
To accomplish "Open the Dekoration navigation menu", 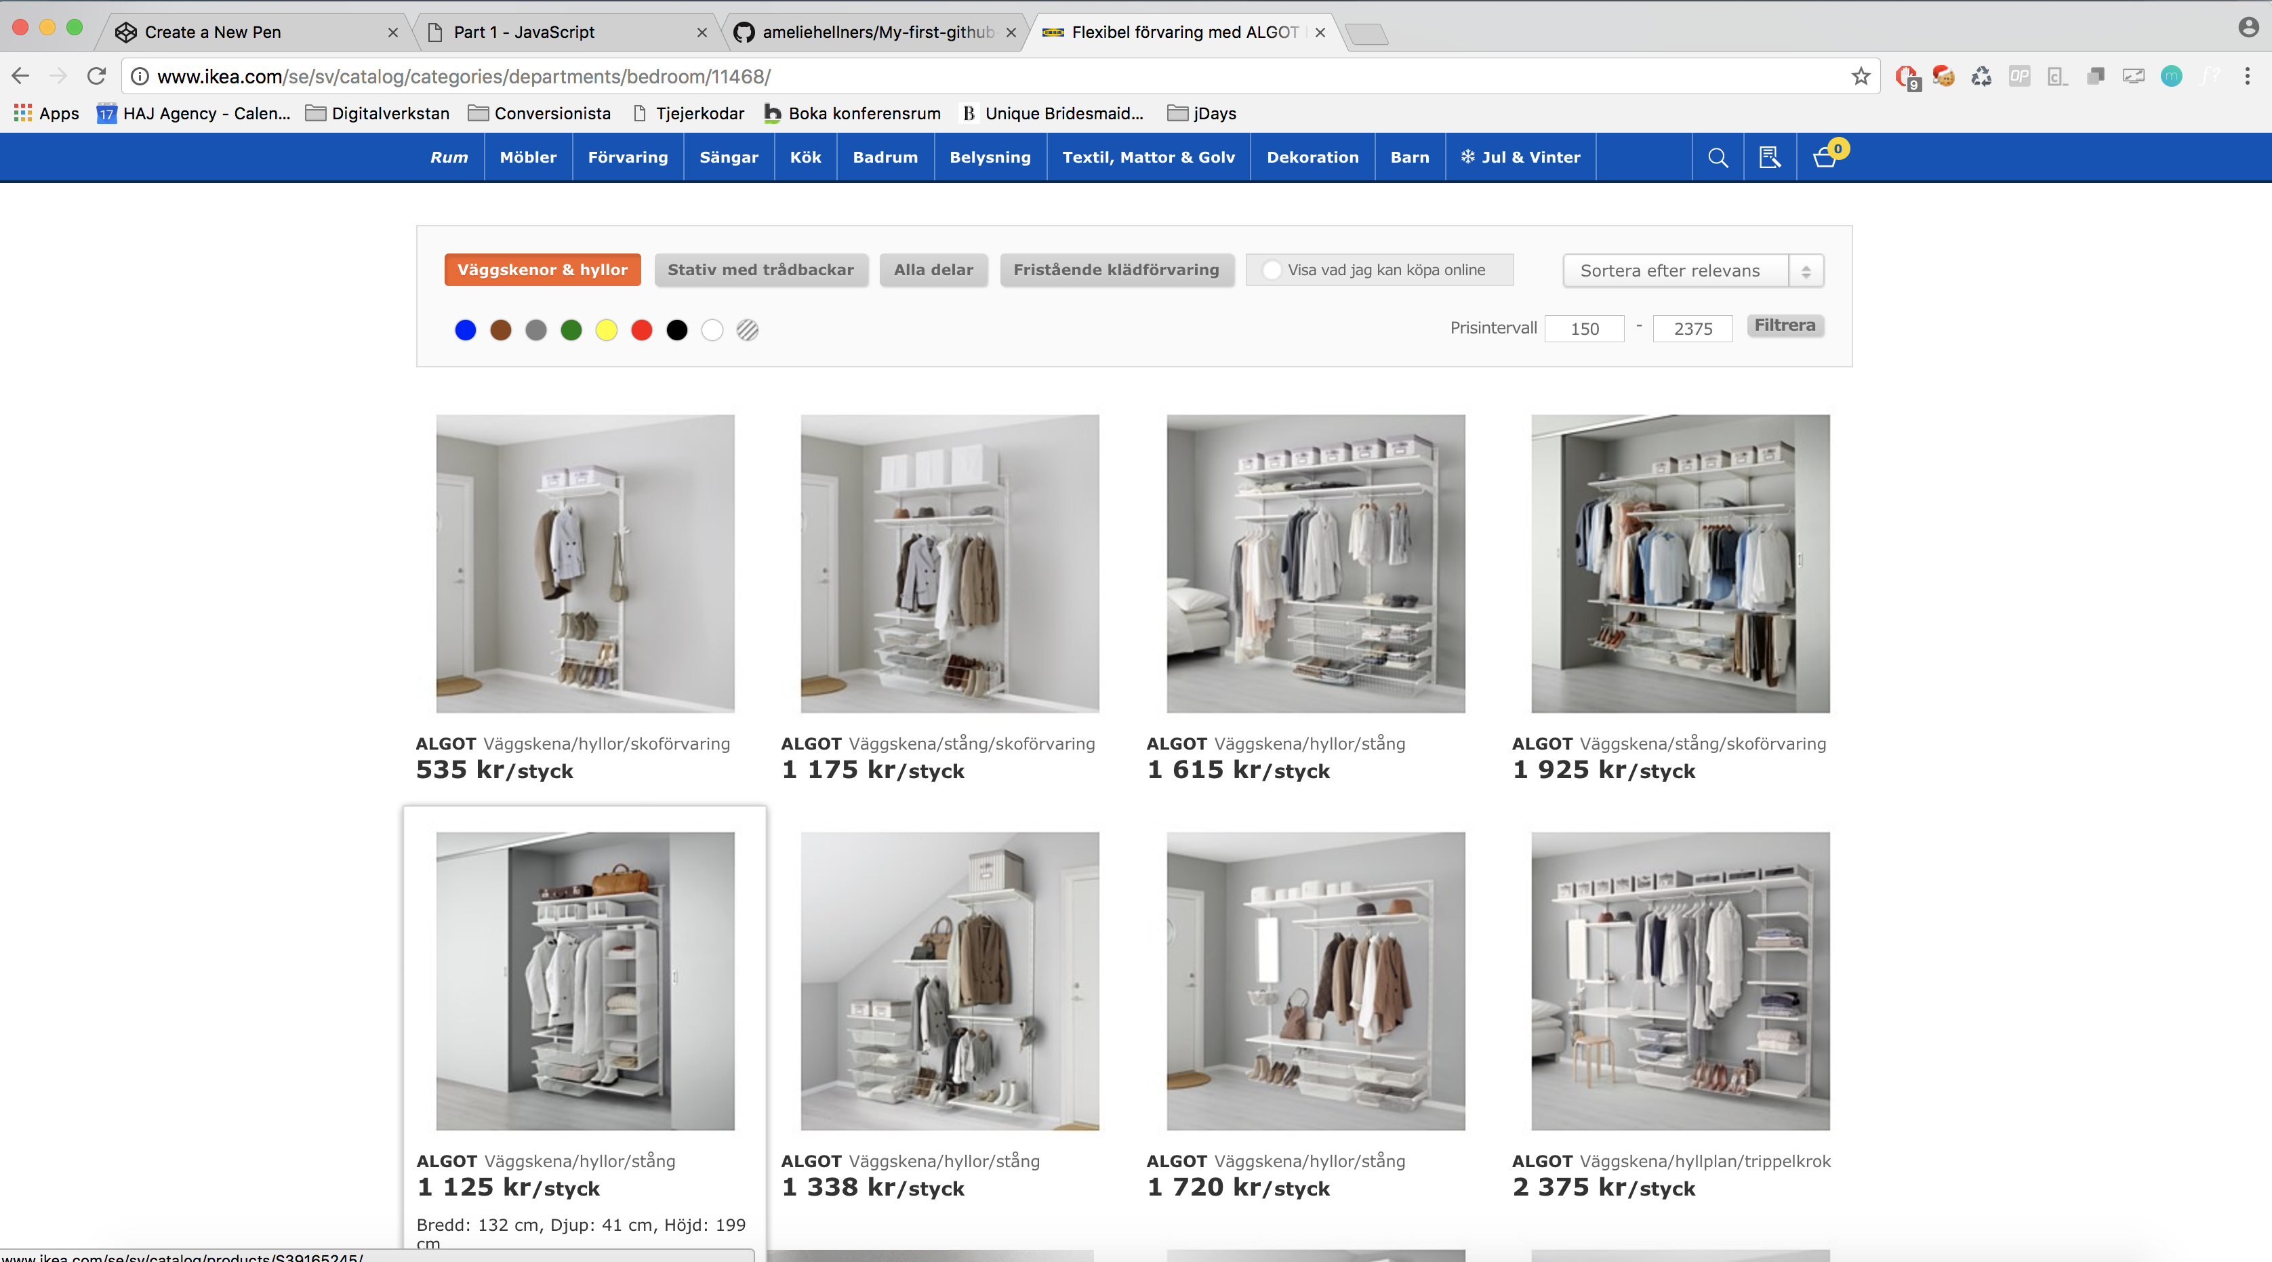I will [1312, 158].
